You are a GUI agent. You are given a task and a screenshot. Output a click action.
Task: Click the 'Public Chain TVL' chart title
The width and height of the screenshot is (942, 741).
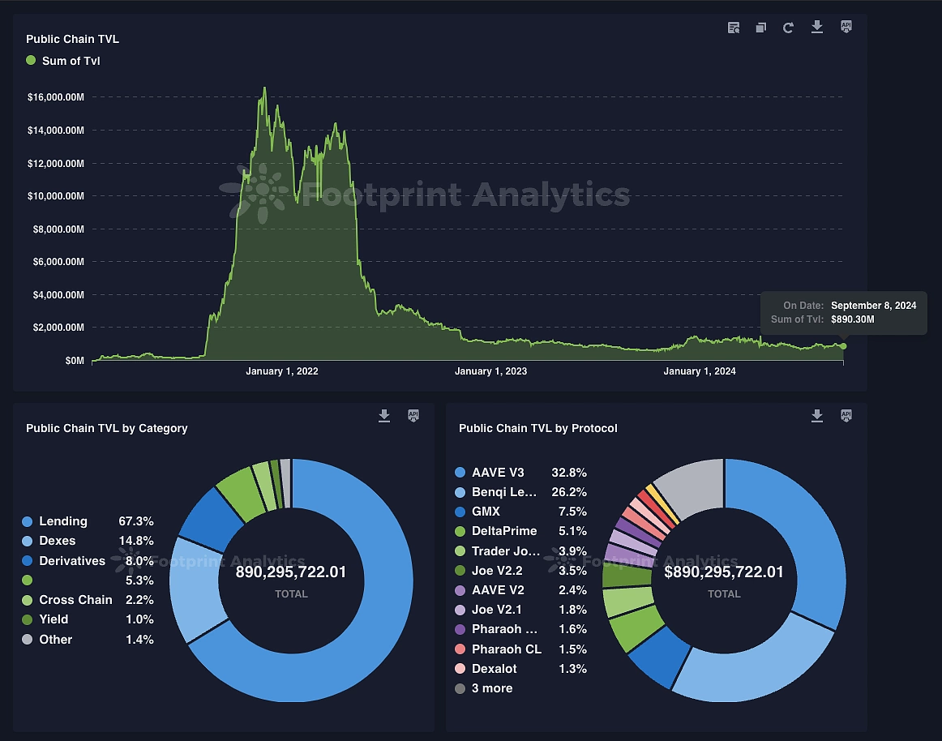pyautogui.click(x=73, y=39)
